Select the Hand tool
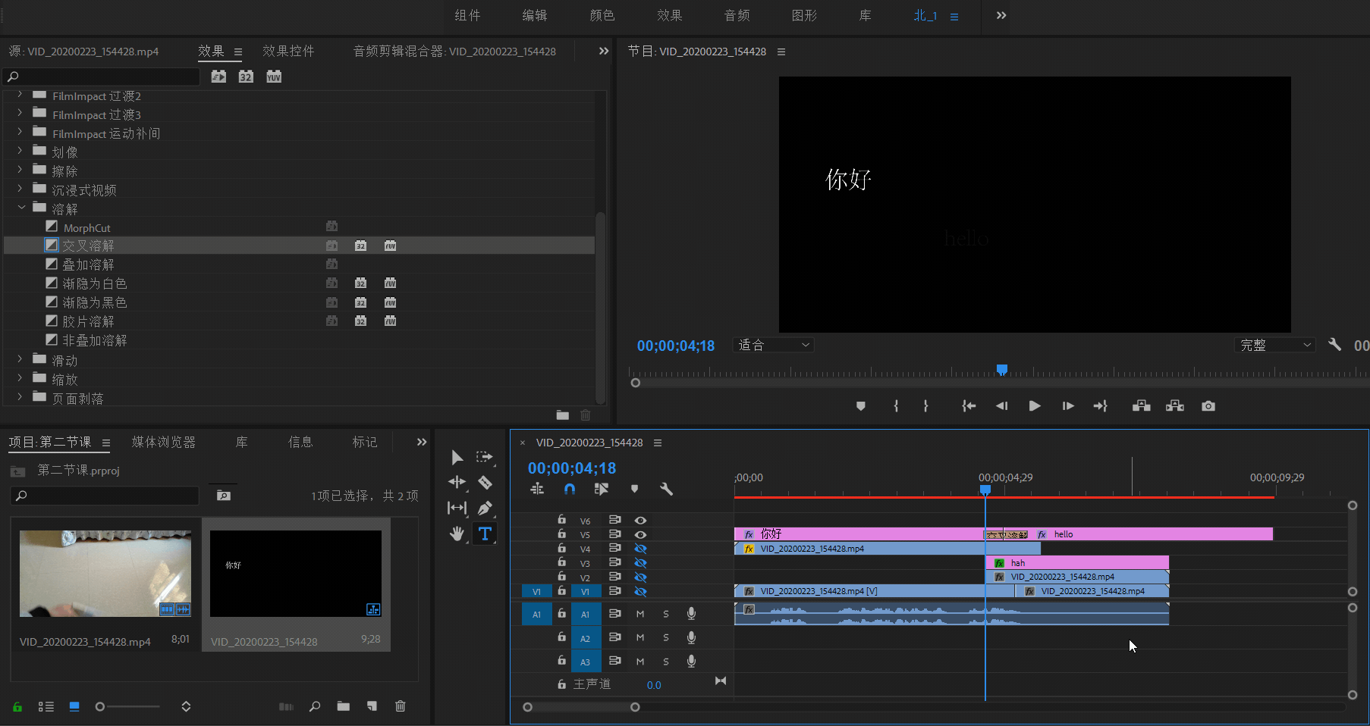The height and width of the screenshot is (726, 1370). 457,534
